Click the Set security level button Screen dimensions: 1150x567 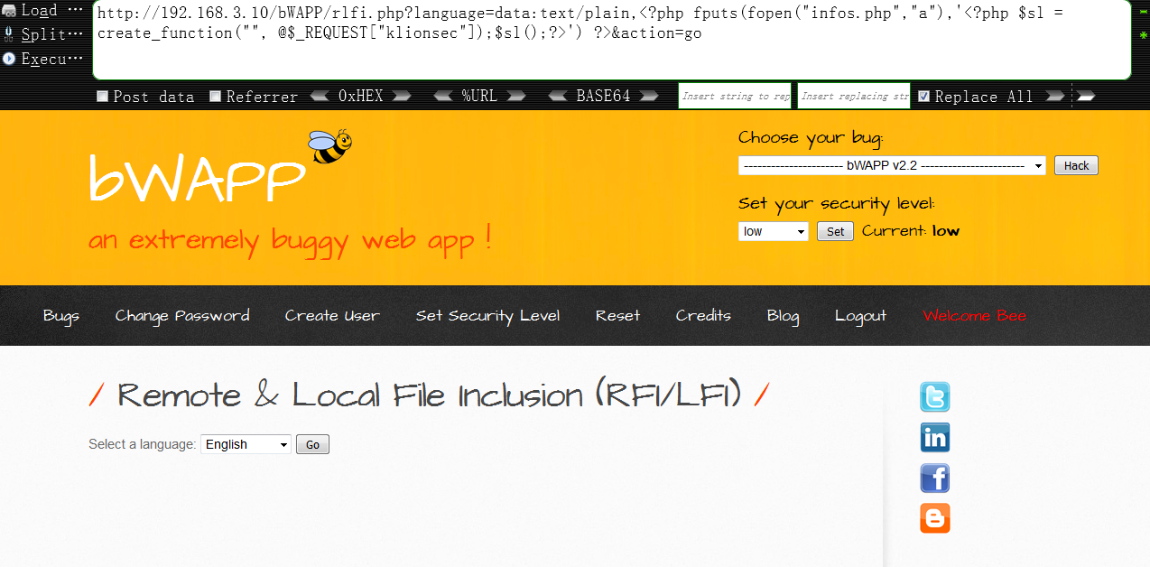tap(835, 231)
